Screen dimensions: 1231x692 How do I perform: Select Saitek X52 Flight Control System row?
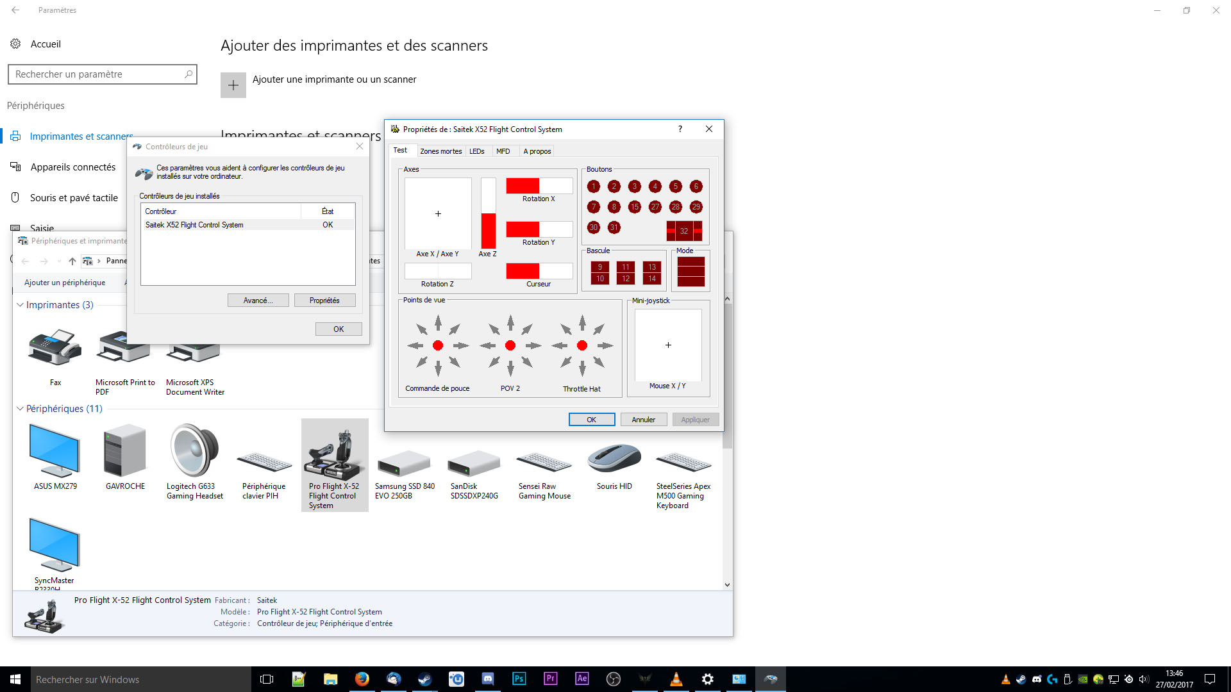247,225
